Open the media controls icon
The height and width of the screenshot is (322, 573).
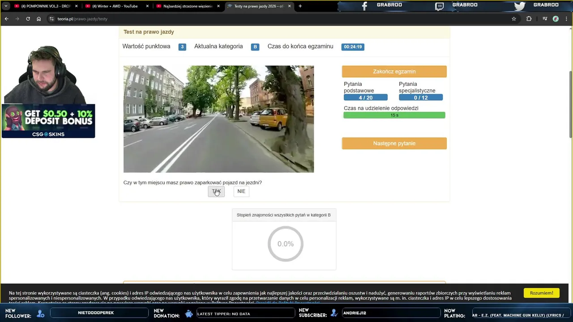(x=545, y=19)
